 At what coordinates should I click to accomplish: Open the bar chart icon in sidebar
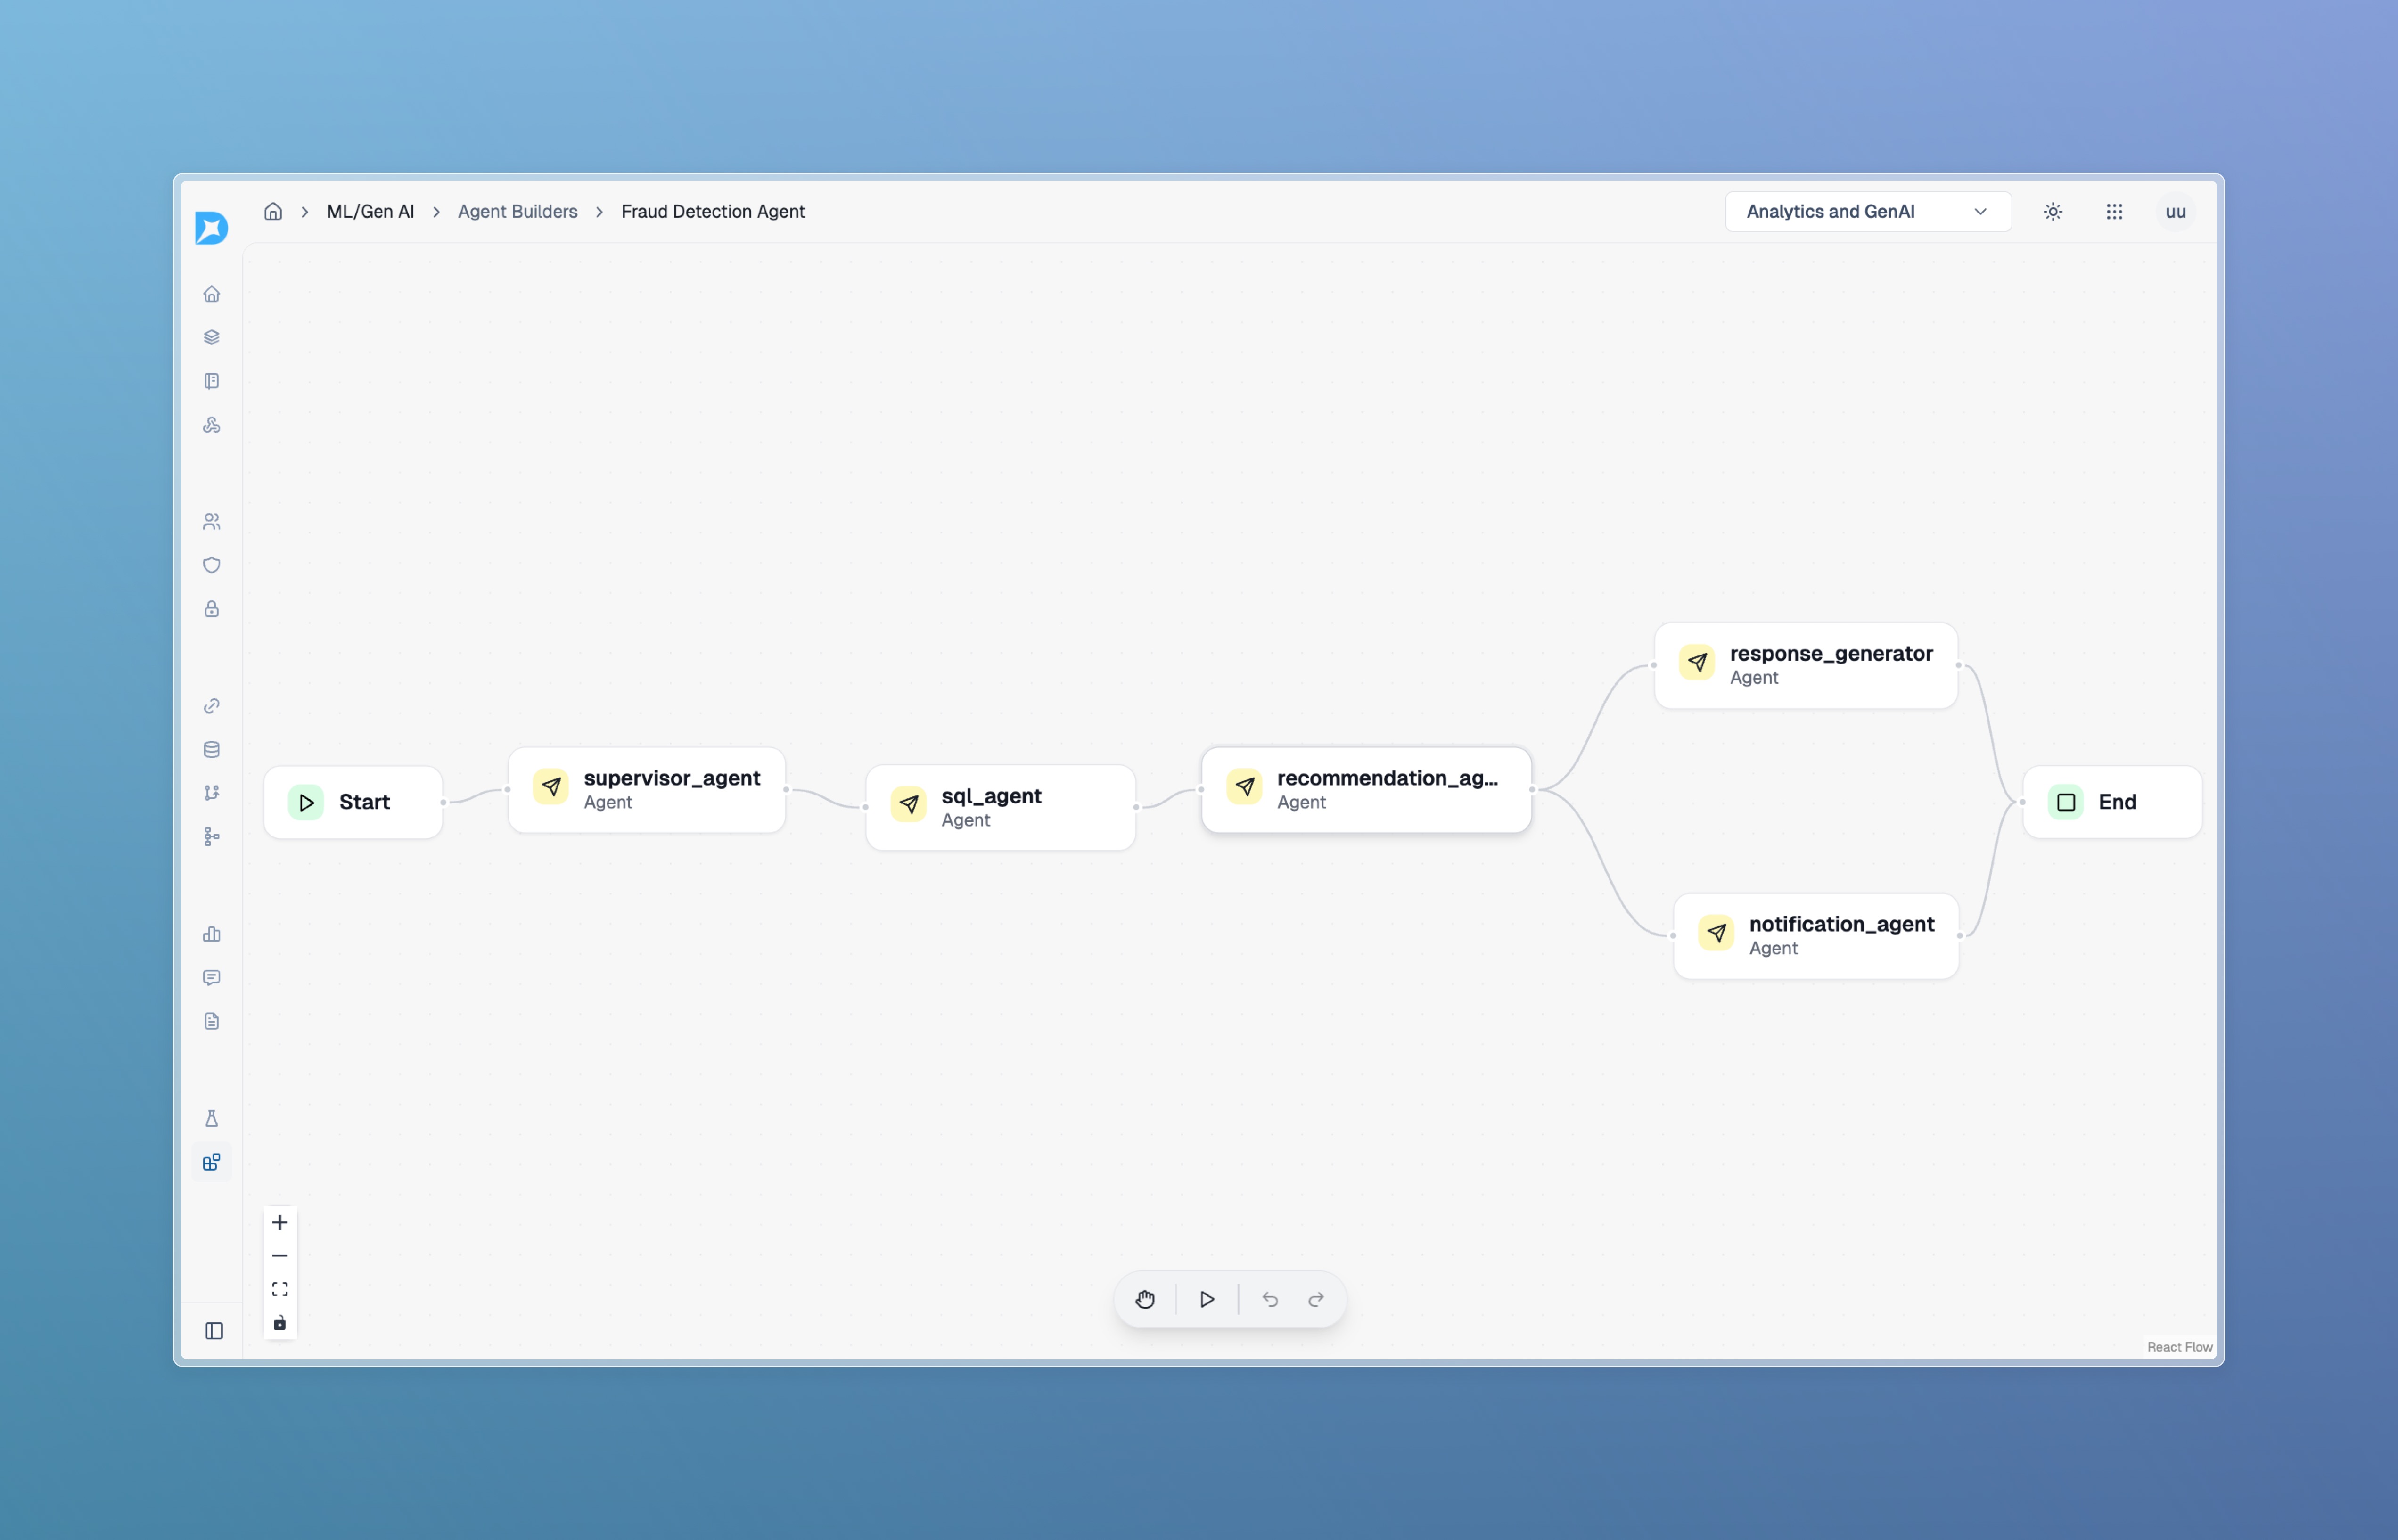211,934
